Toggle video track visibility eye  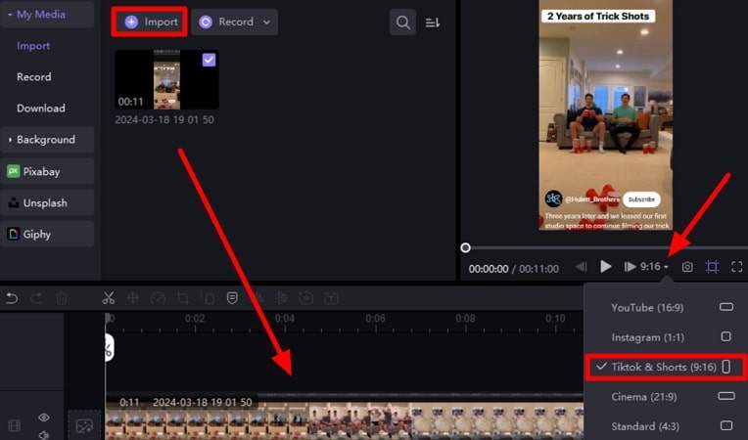(x=44, y=418)
